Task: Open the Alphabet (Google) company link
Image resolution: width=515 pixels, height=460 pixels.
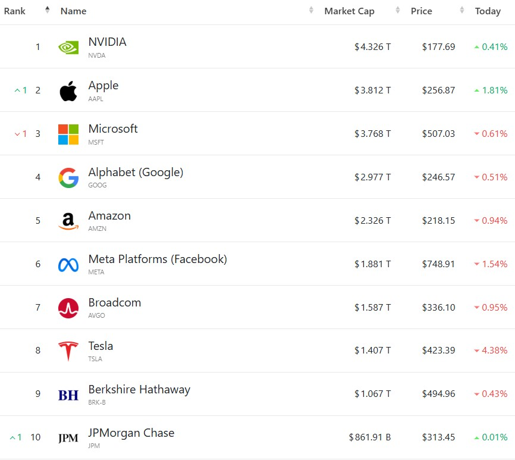Action: coord(136,172)
